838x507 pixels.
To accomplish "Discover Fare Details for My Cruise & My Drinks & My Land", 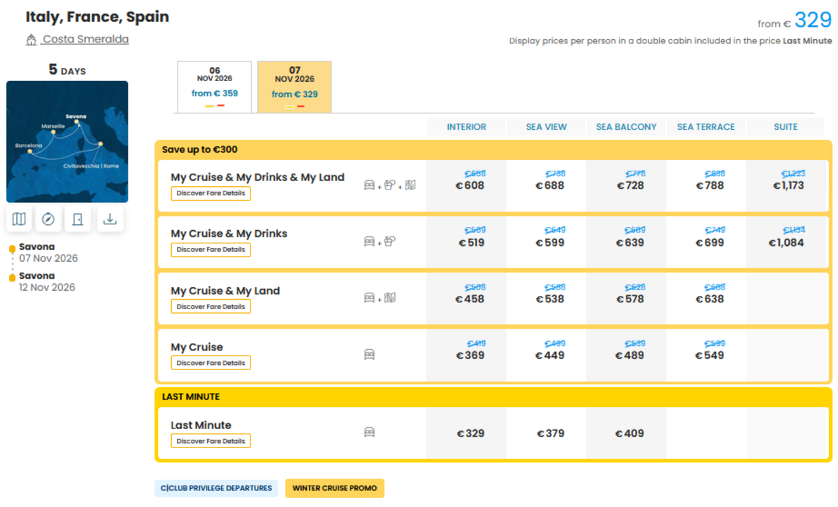I will pos(210,193).
